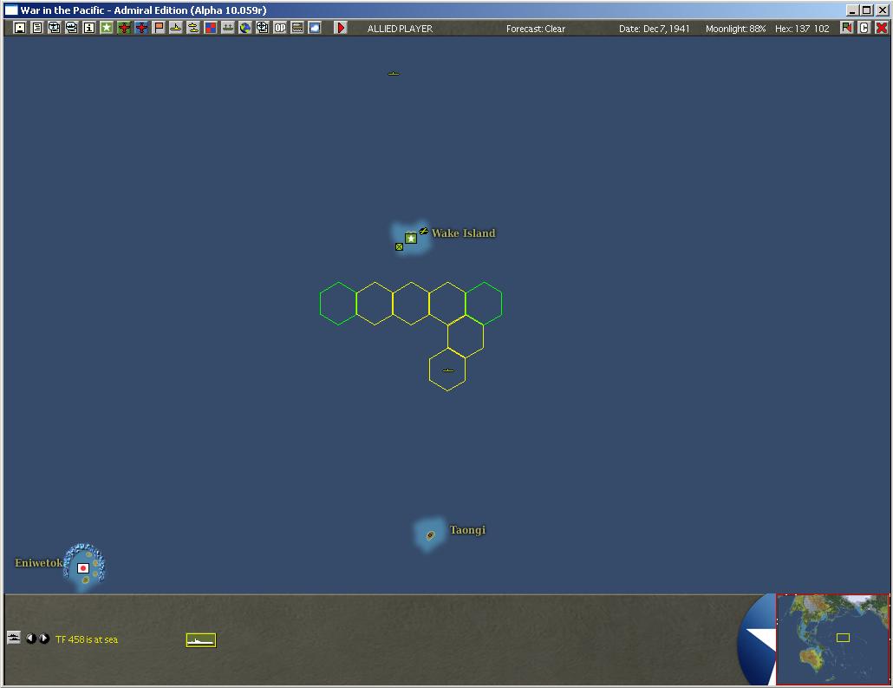Image resolution: width=893 pixels, height=688 pixels.
Task: Click the orange flag toolbar icon
Action: click(159, 28)
